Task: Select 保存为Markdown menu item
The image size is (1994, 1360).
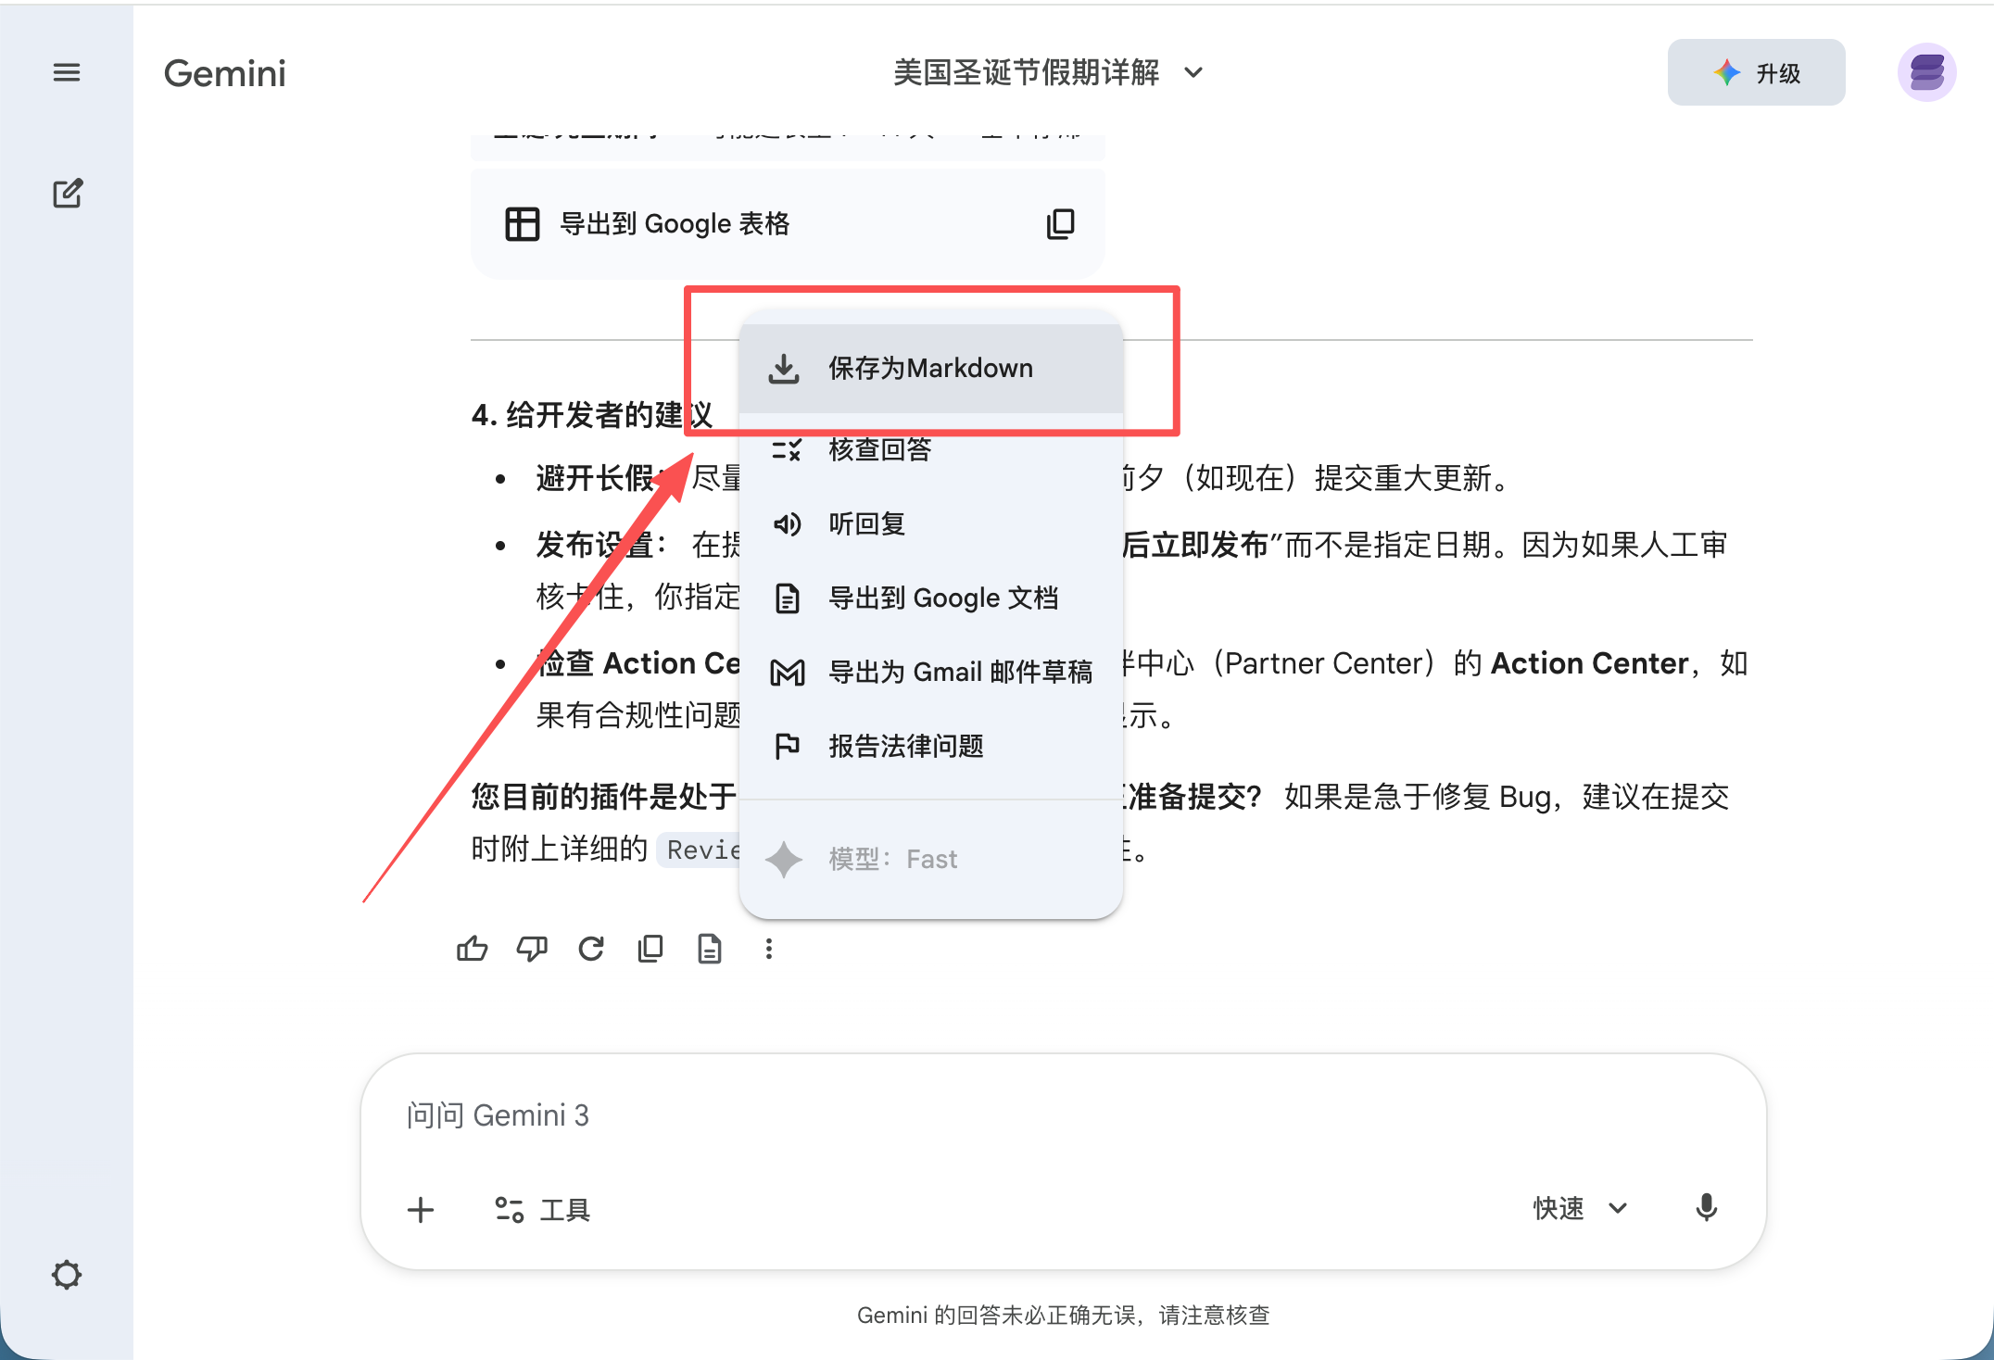Action: (x=930, y=369)
